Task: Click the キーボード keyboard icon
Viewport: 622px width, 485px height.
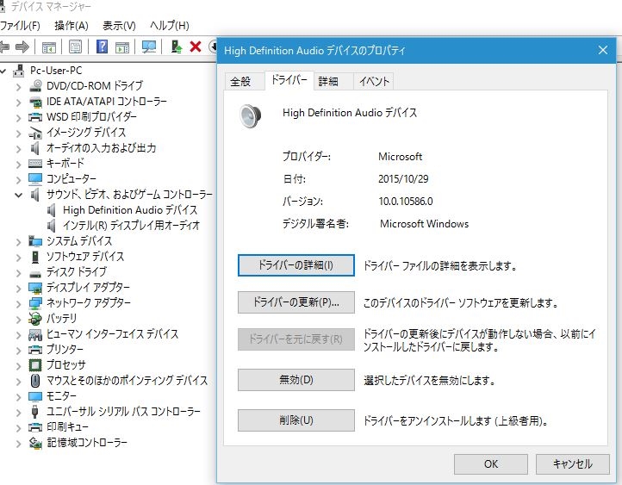Action: tap(35, 164)
